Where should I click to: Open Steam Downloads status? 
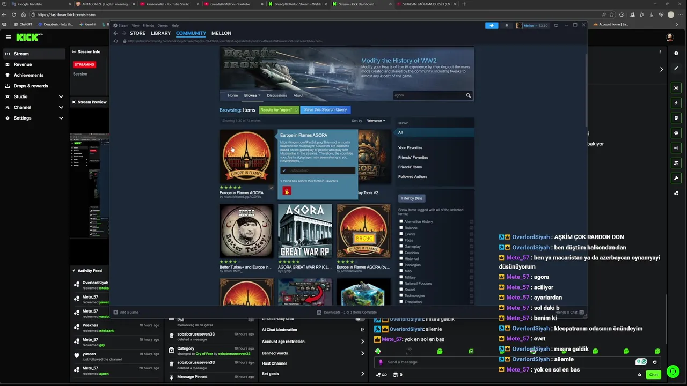click(x=347, y=312)
